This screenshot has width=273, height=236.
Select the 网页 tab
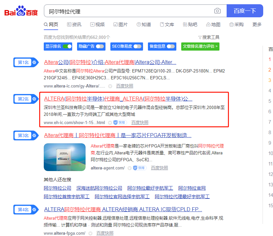point(51,24)
